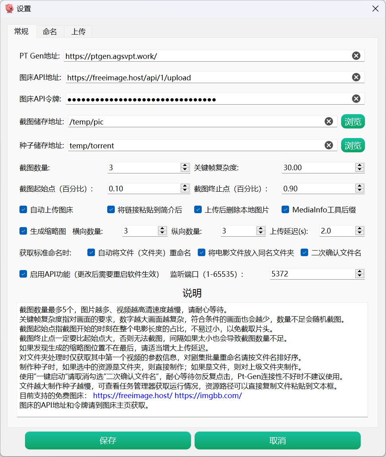This screenshot has width=386, height=457.
Task: Clear the 图床API地址 field
Action: tap(356, 77)
